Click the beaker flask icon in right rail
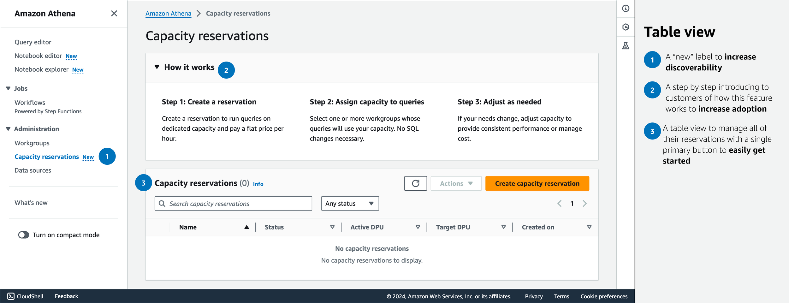Image resolution: width=789 pixels, height=303 pixels. (626, 46)
